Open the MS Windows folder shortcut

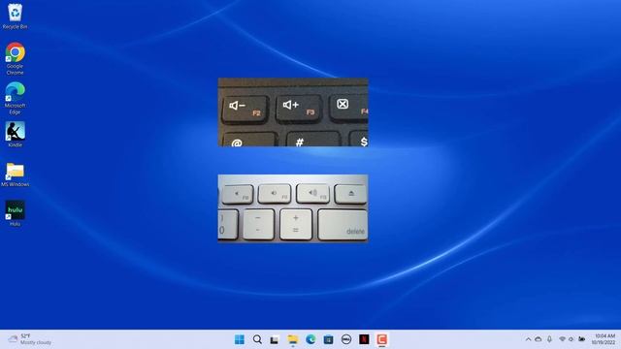(x=16, y=174)
